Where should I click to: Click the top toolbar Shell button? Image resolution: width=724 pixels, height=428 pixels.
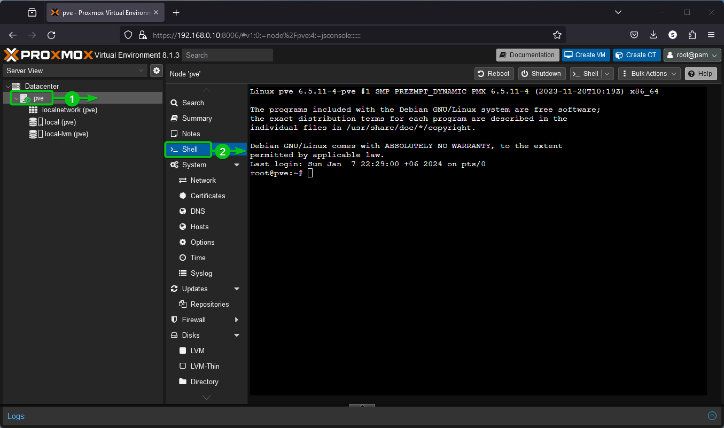coord(586,74)
